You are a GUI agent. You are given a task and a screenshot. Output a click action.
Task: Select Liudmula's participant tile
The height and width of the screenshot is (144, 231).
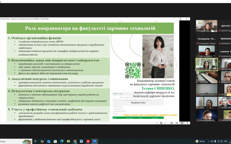coord(225,52)
